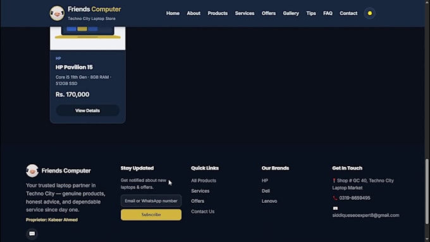This screenshot has height=242, width=430.
Task: Click the Techno City Laptop Store tagline
Action: 92,18
